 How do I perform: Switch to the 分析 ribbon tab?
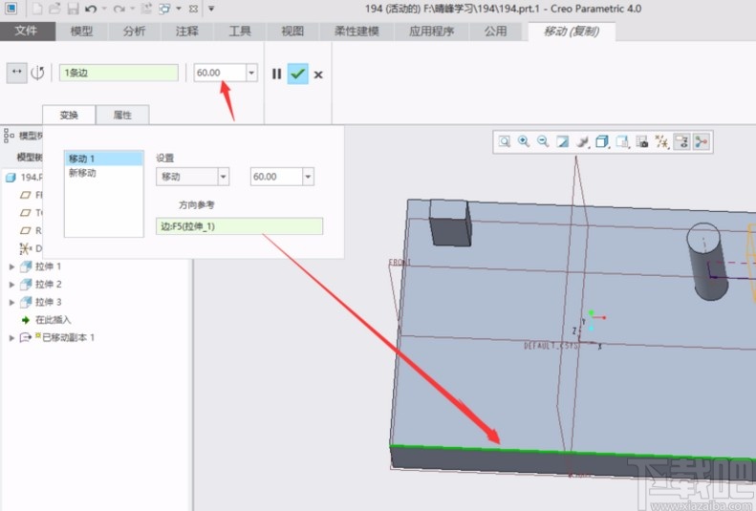pos(134,32)
